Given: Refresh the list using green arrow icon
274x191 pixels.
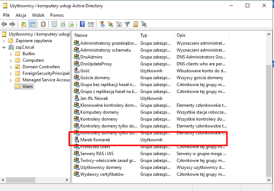Looking at the screenshot, I should (x=63, y=24).
